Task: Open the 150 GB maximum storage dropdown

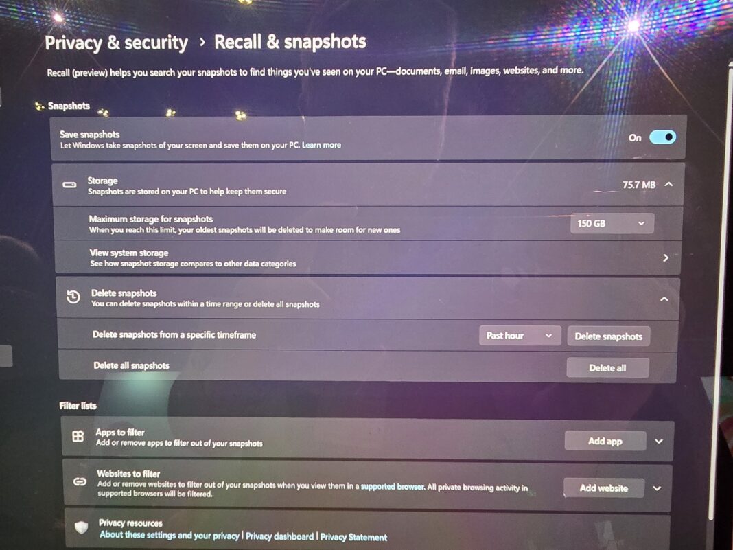Action: pos(611,223)
